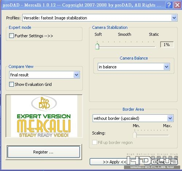This screenshot has width=182, height=171.
Task: Click the Register ... button
Action: pos(44,152)
